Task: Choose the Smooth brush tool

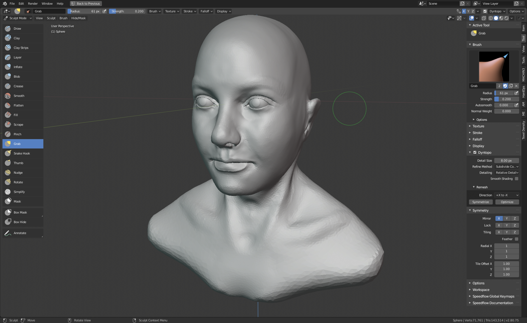Action: click(19, 96)
